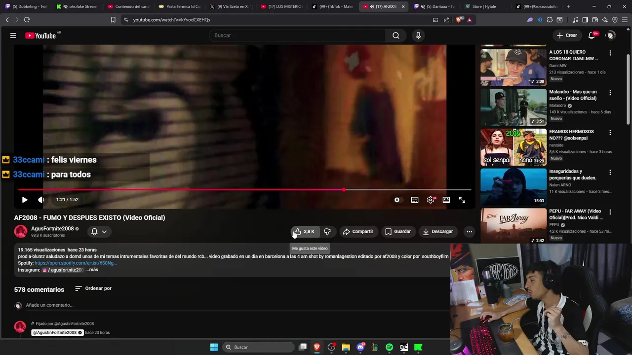Viewport: 632px width, 355px height.
Task: Open Spotify from taskbar
Action: 389,347
